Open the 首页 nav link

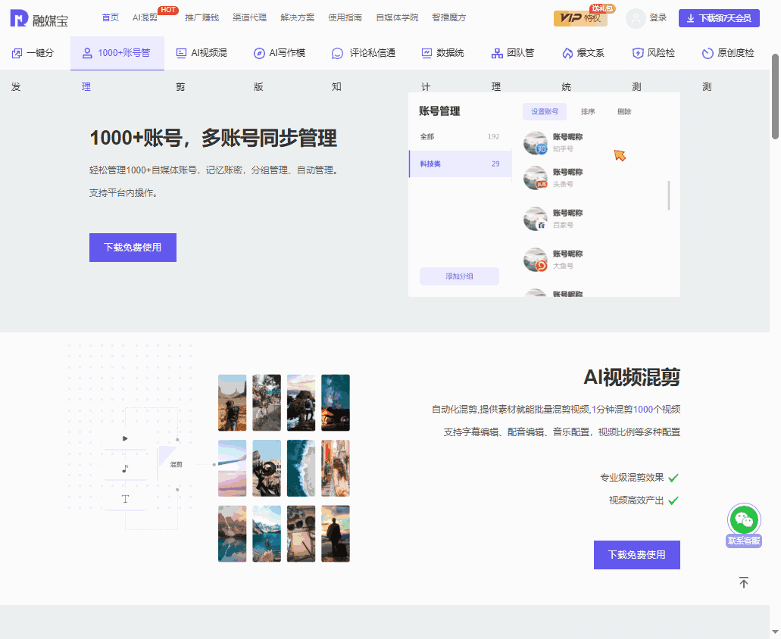(110, 17)
